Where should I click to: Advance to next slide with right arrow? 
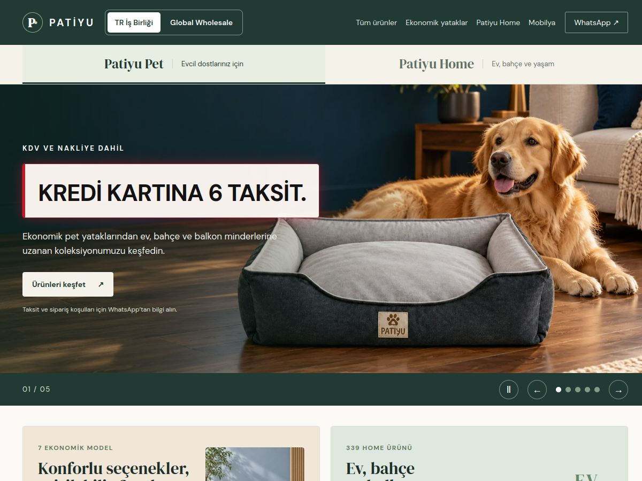618,390
